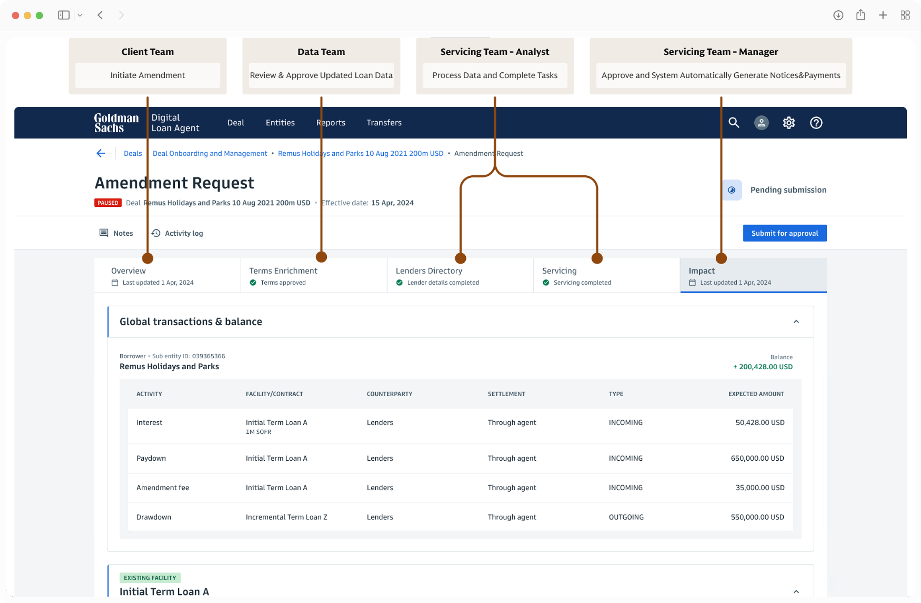
Task: Open the sidebar options dropdown chevron
Action: point(80,15)
